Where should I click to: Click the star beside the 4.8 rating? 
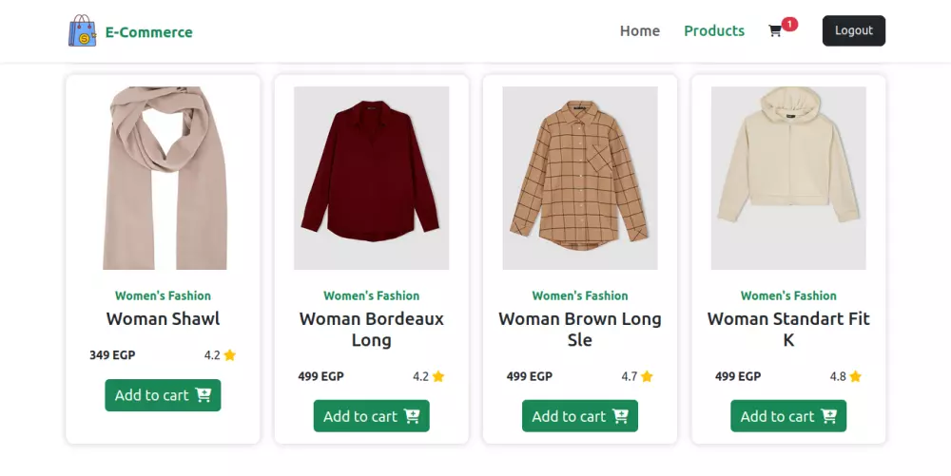[855, 376]
